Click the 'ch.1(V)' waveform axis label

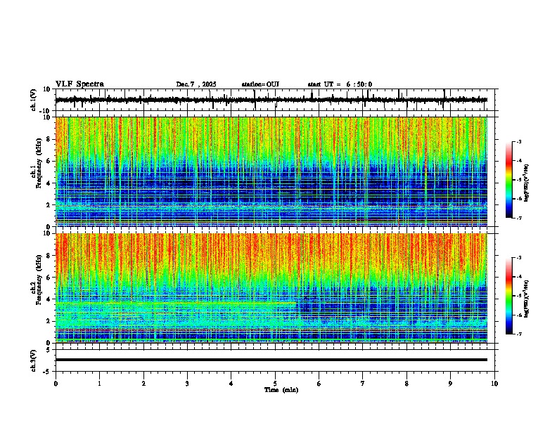point(34,100)
